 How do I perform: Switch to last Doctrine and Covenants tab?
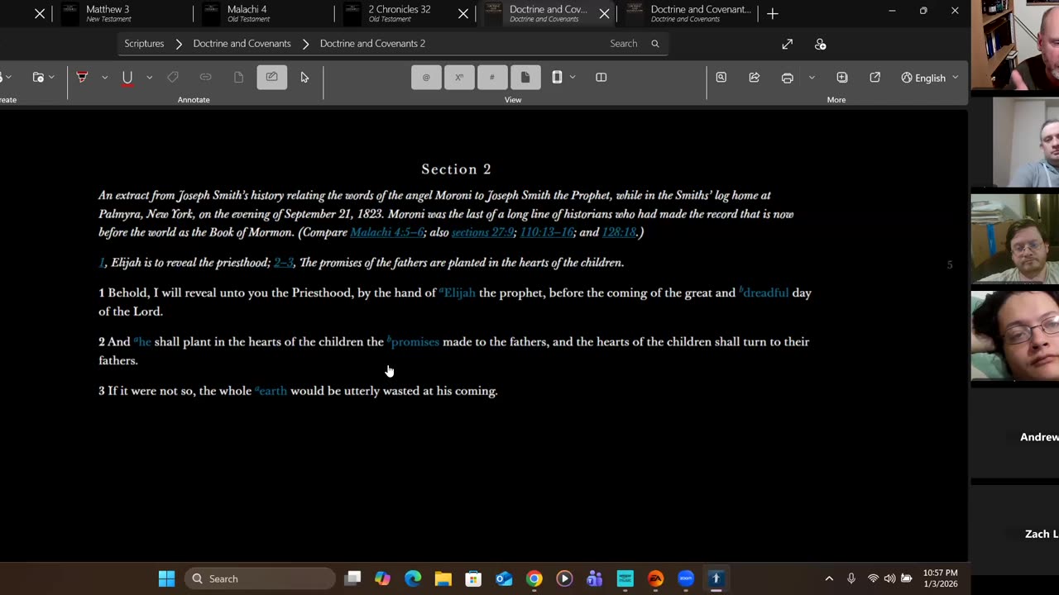point(690,13)
